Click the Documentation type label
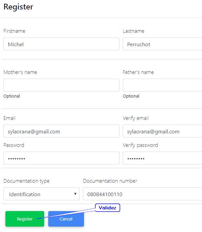The width and height of the screenshot is (202, 232). 26,181
